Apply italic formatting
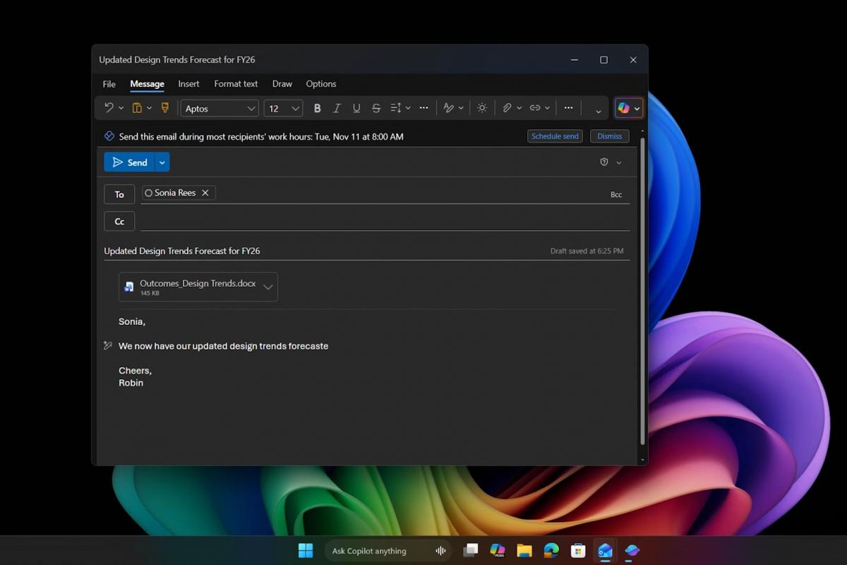 point(337,108)
